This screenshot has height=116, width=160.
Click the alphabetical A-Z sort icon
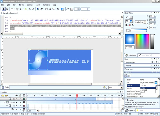[129, 76]
